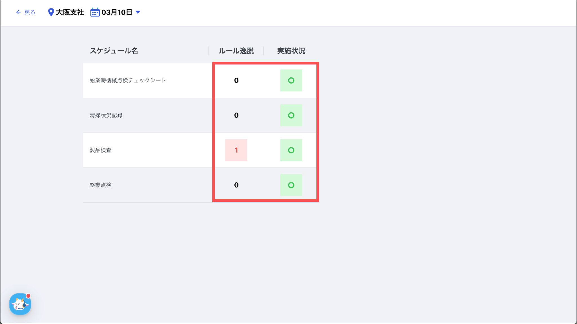The image size is (577, 324).
Task: Click the スケジュール名 column header
Action: 114,51
